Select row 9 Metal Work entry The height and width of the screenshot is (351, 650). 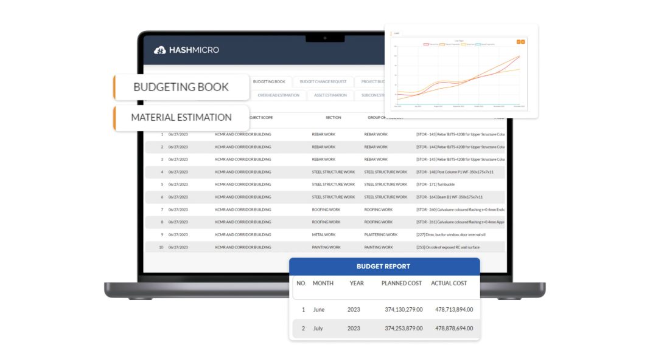325,235
